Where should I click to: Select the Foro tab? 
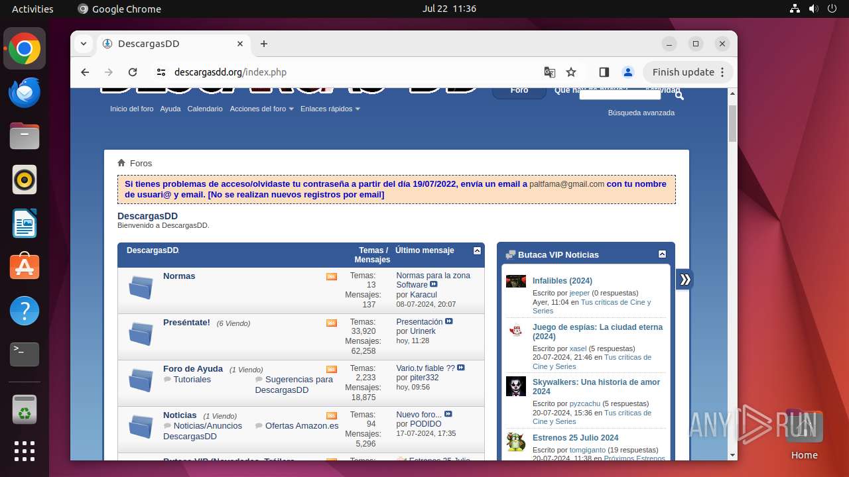pos(519,91)
